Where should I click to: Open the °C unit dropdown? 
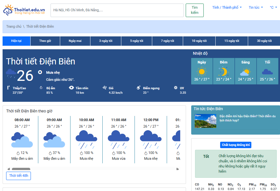[x=273, y=7]
